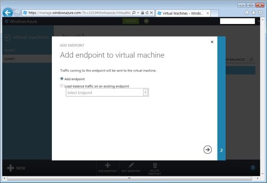Open the browser Home icon
267x183 pixels.
(247, 12)
